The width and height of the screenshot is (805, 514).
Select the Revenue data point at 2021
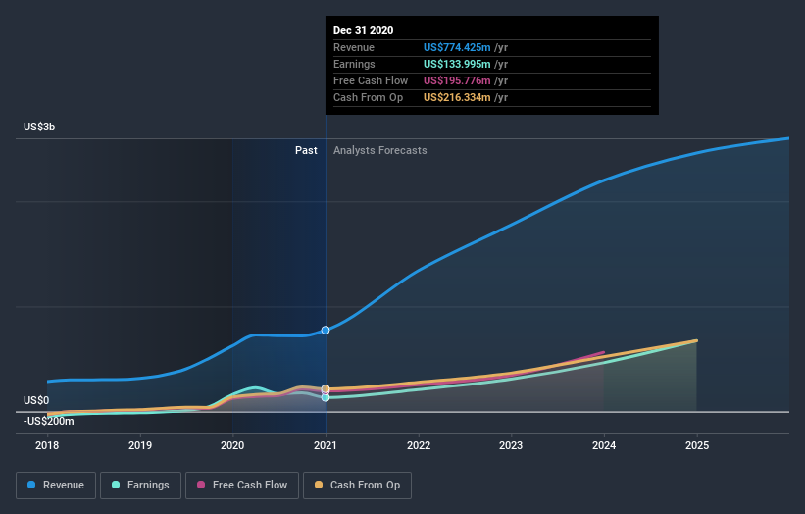click(326, 331)
